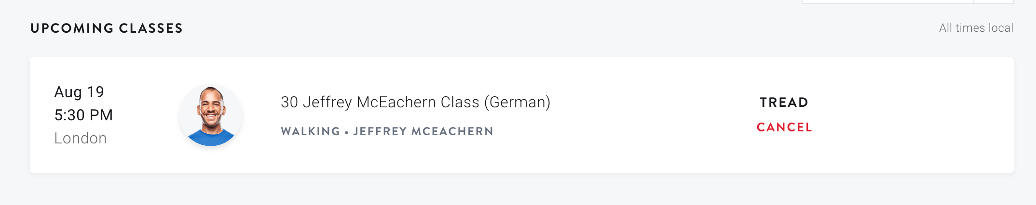Click the All times local note

pyautogui.click(x=976, y=28)
